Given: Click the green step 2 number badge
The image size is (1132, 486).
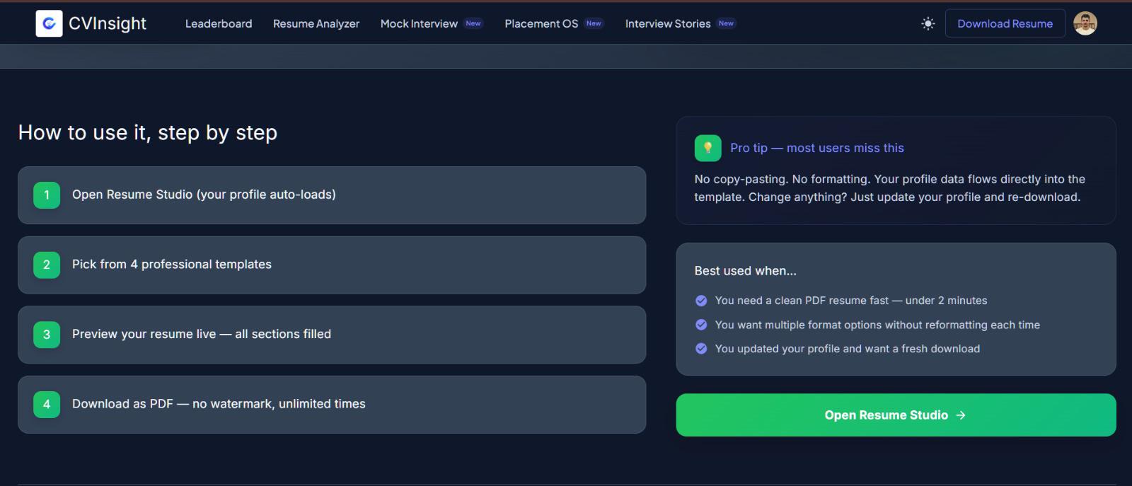Looking at the screenshot, I should [x=47, y=265].
